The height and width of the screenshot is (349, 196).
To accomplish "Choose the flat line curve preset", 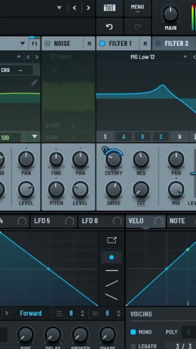I will tap(112, 270).
